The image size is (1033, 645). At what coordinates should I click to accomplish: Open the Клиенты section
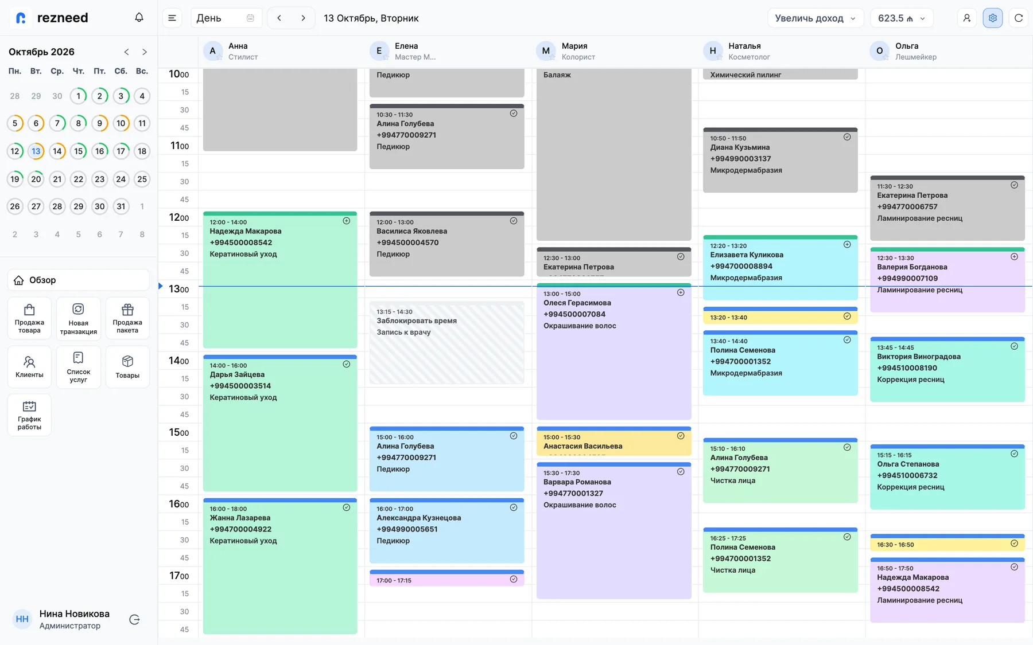tap(29, 367)
